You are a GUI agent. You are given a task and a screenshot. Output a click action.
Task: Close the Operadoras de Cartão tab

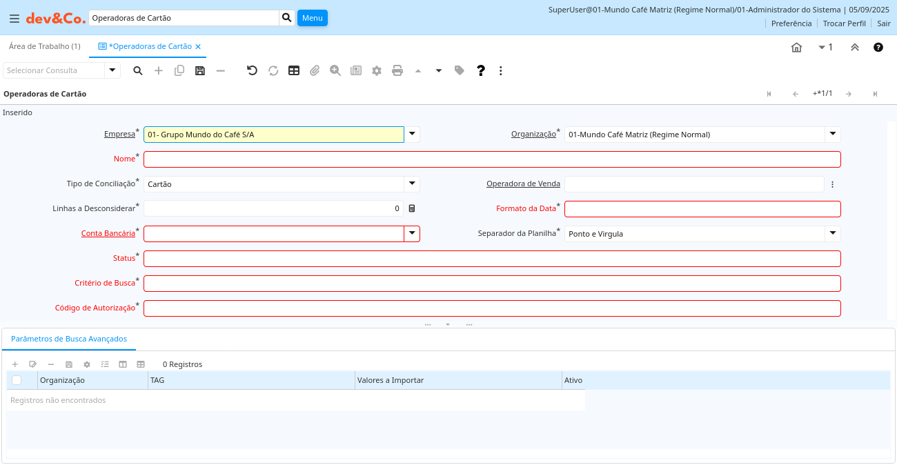pyautogui.click(x=198, y=47)
